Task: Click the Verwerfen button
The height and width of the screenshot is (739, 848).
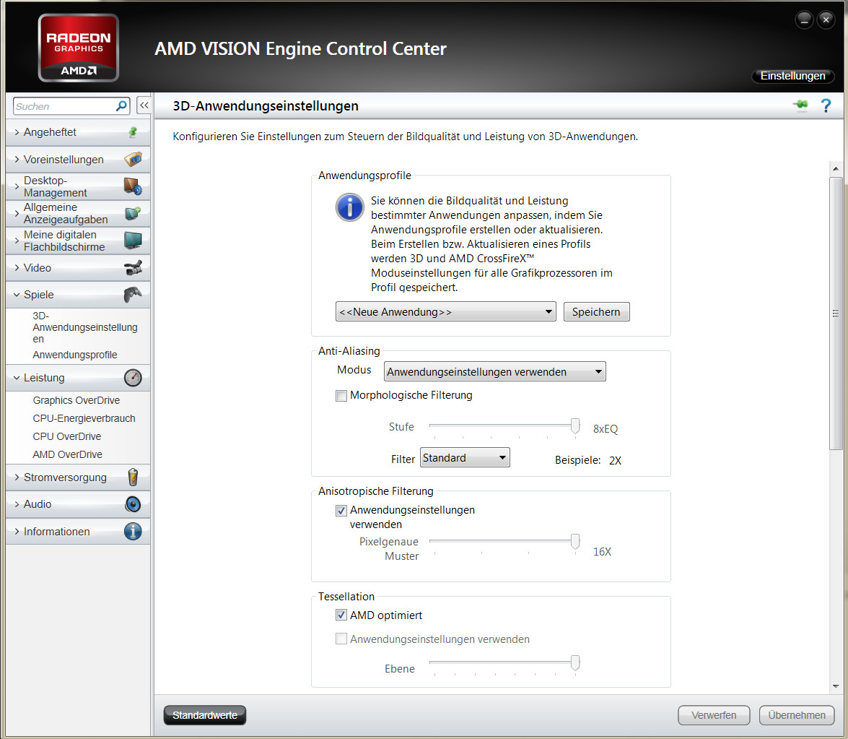Action: point(714,714)
